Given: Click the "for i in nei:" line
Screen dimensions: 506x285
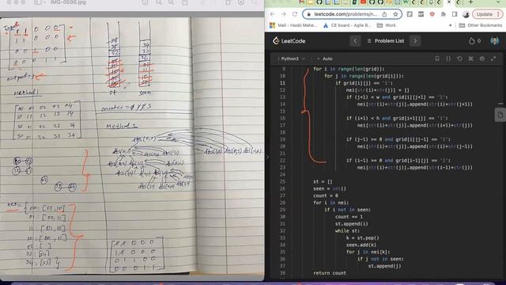Looking at the screenshot, I should click(x=330, y=203).
